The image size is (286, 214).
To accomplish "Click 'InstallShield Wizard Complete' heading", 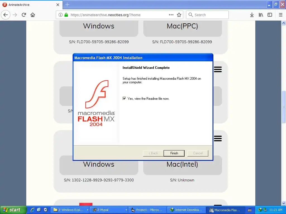I will coord(146,68).
